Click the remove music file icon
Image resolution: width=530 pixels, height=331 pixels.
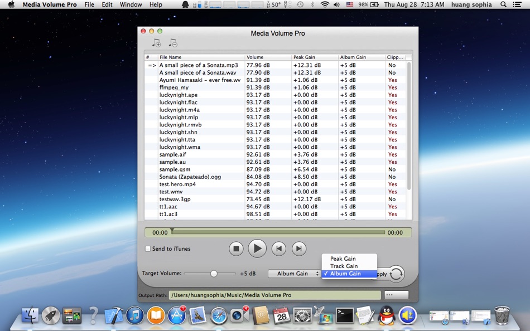click(x=173, y=43)
